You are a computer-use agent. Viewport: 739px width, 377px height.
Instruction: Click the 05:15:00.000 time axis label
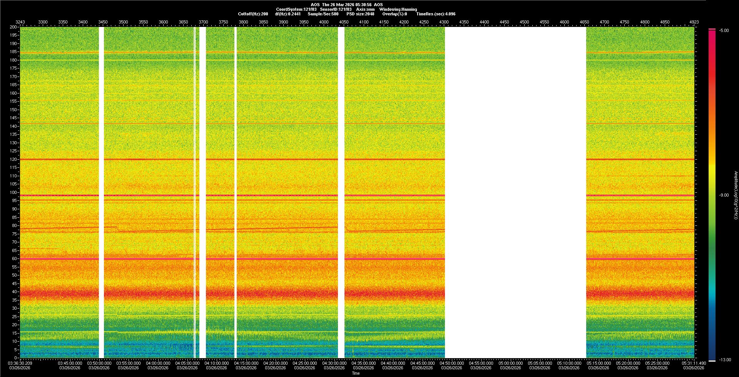coord(599,363)
